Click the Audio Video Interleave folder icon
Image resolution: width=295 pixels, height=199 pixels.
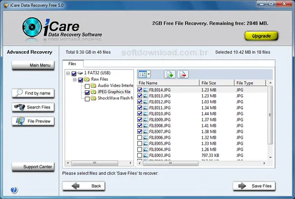coord(93,86)
